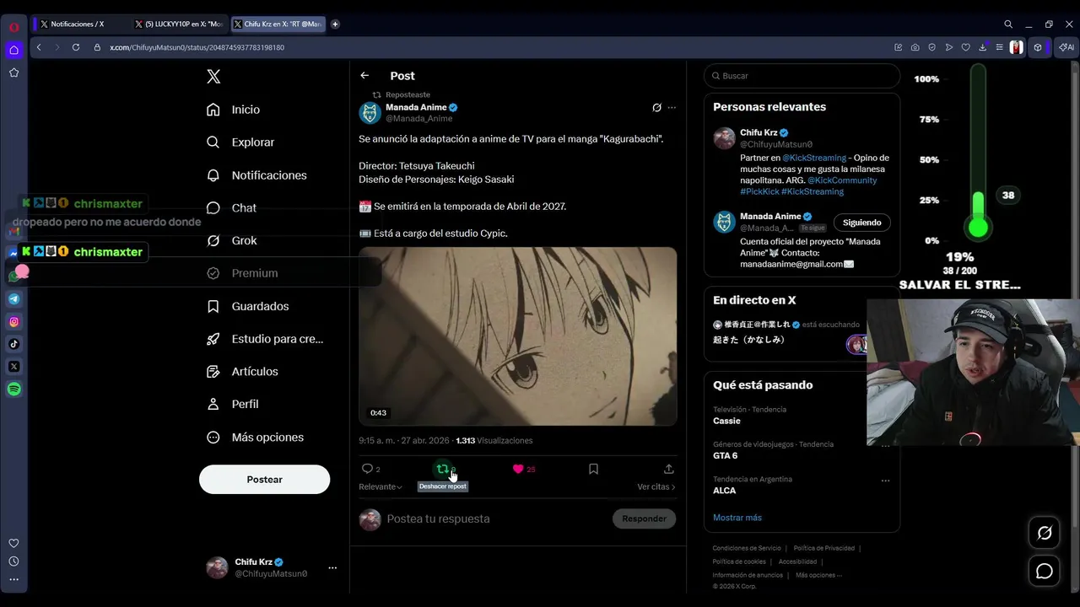Open Explorar in navigation
1080x607 pixels.
click(241, 142)
